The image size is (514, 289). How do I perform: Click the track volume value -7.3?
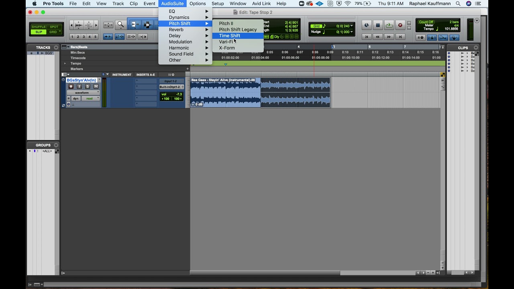179,94
